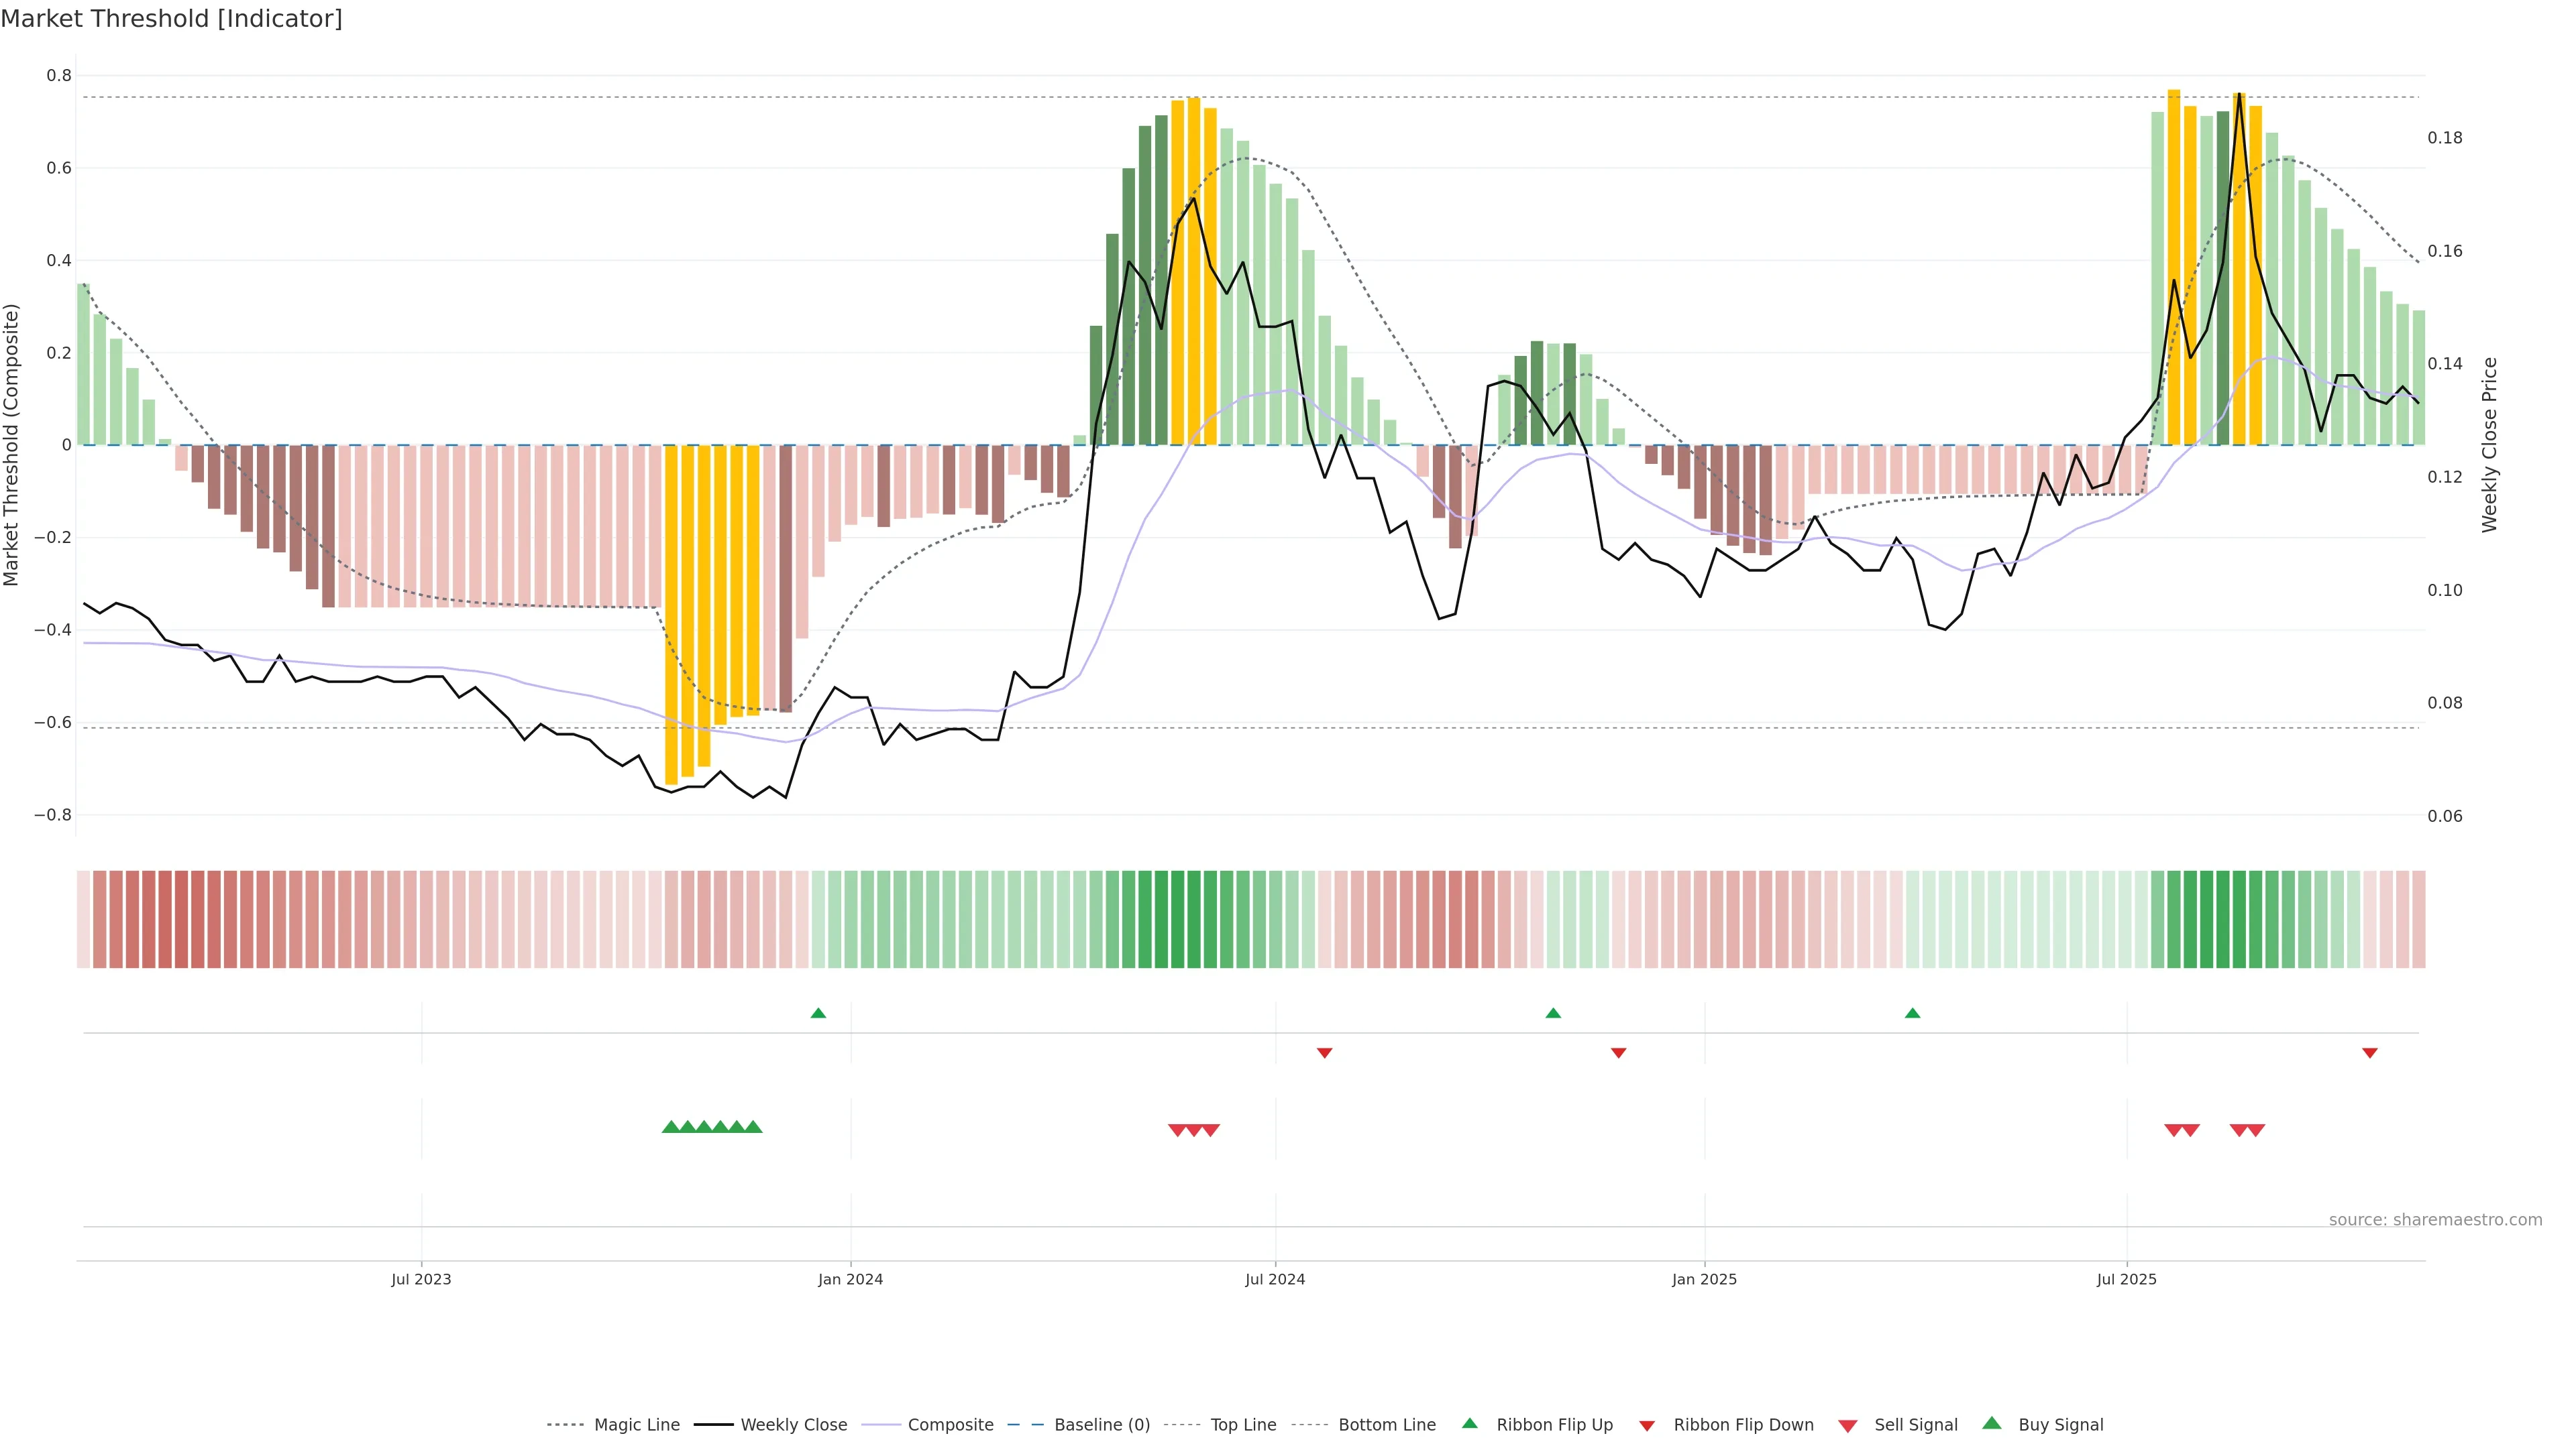Image resolution: width=2576 pixels, height=1448 pixels.
Task: Click Baseline (0) legend item
Action: pyautogui.click(x=1102, y=1425)
